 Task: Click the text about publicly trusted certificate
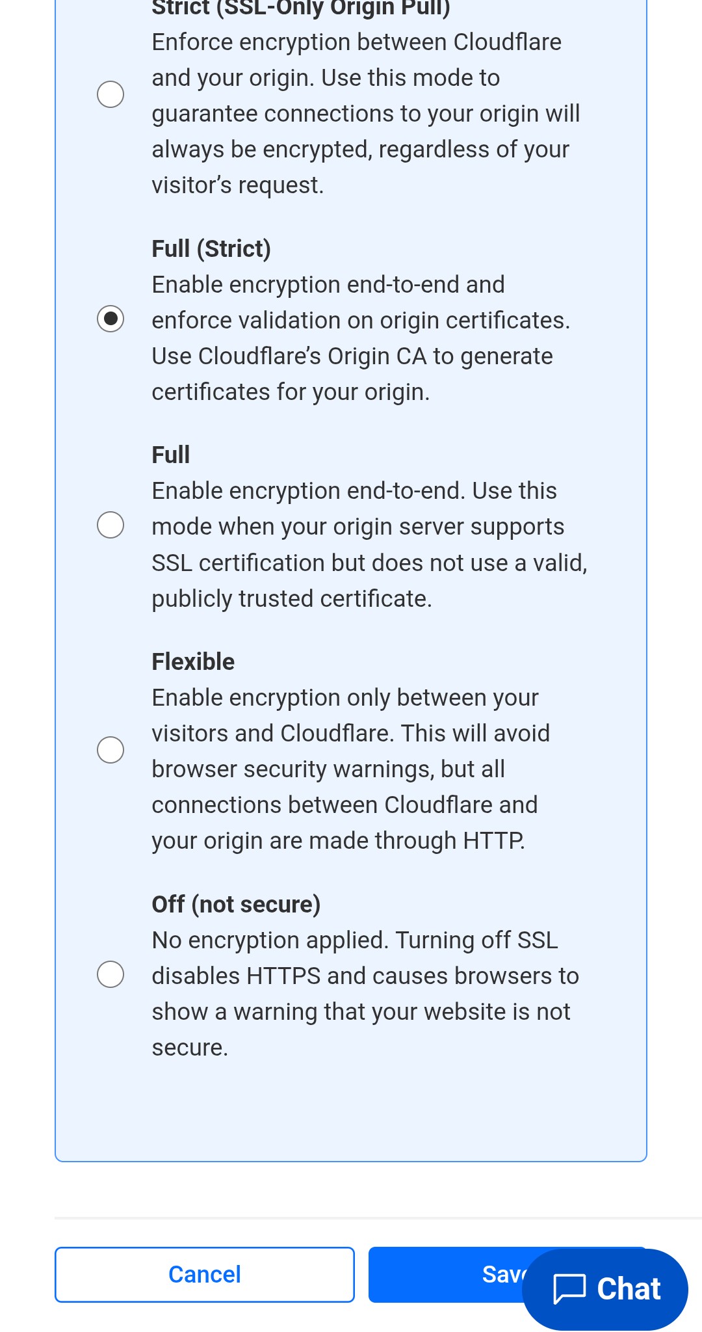point(292,599)
